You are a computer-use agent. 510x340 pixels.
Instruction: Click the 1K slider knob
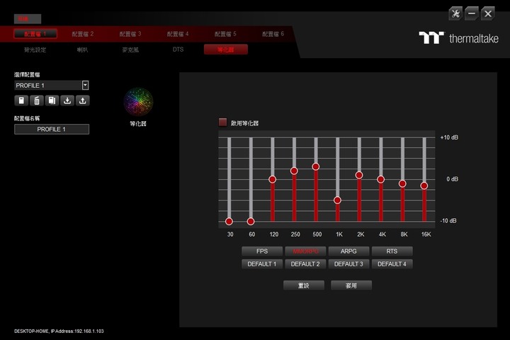coord(338,200)
